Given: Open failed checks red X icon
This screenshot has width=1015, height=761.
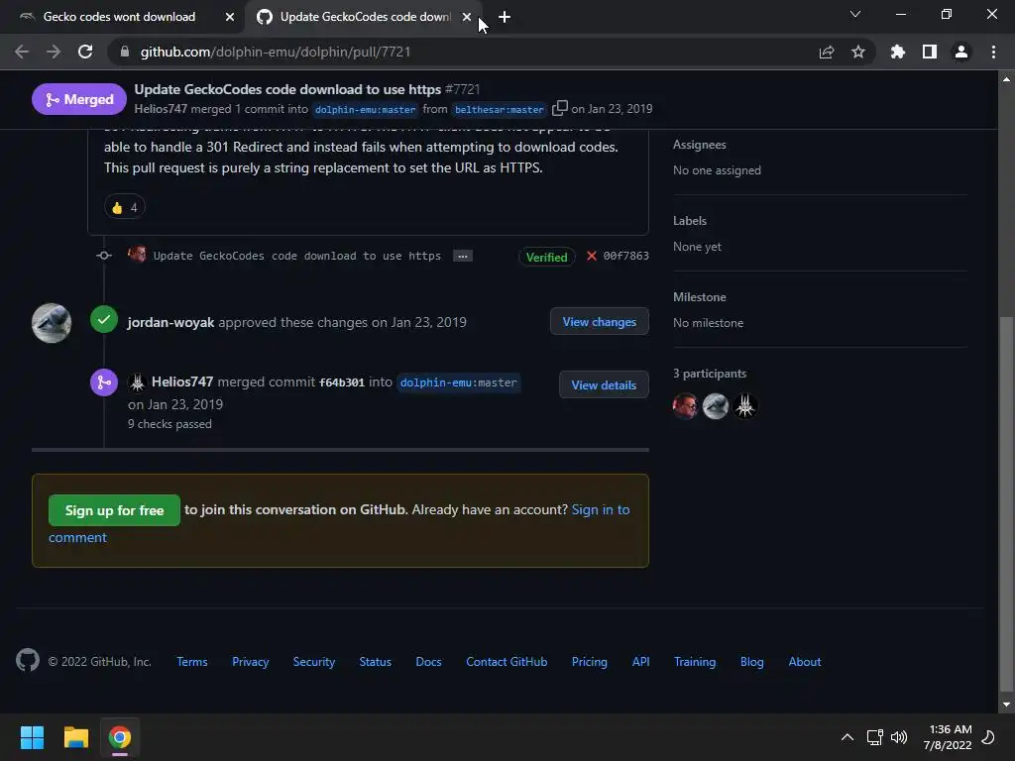Looking at the screenshot, I should tap(591, 256).
